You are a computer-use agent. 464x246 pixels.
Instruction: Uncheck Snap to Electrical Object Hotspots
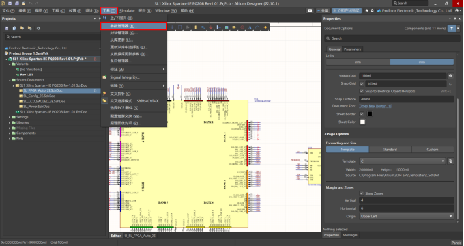coord(361,91)
